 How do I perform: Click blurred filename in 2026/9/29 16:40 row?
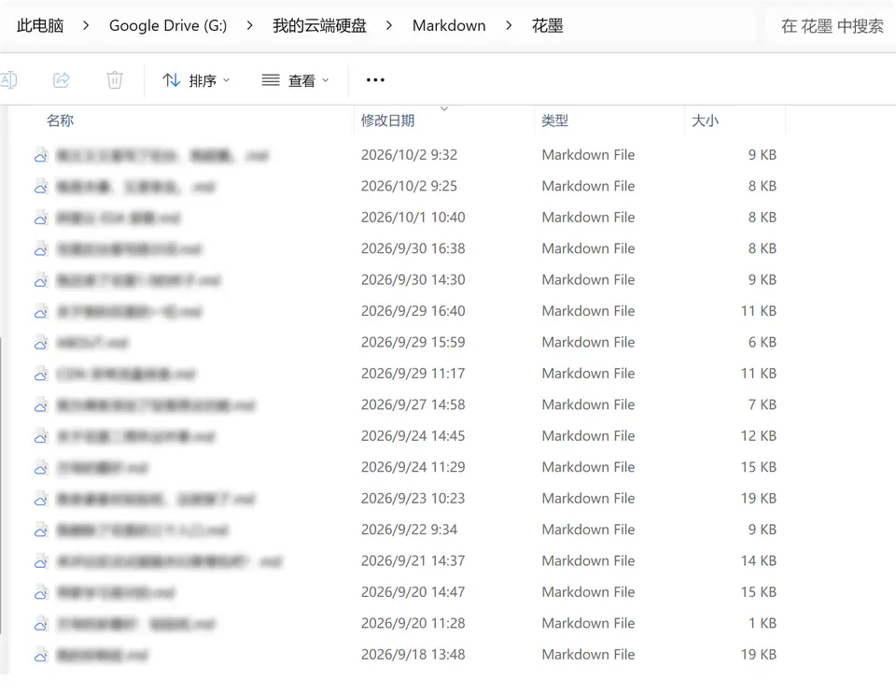pyautogui.click(x=129, y=312)
